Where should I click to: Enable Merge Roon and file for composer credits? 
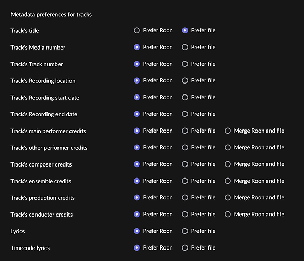click(228, 164)
